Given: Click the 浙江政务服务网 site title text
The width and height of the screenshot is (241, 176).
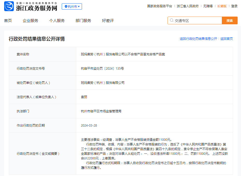Looking at the screenshot, I should (37, 8).
